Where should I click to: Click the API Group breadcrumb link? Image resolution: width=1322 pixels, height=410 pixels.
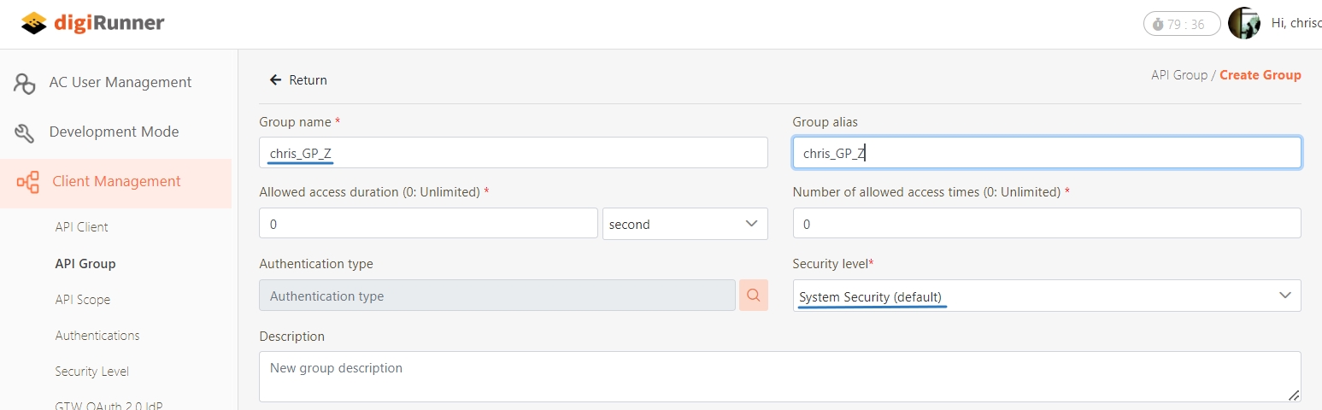click(1178, 75)
